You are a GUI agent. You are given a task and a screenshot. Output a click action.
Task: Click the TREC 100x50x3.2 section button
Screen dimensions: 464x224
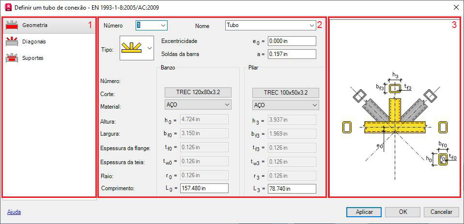point(286,93)
